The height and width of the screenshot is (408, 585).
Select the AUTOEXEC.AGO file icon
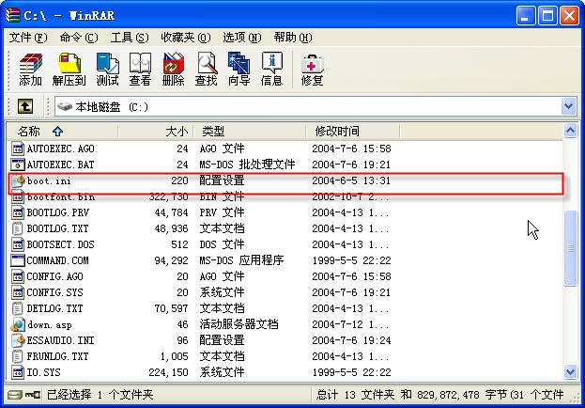pyautogui.click(x=18, y=149)
